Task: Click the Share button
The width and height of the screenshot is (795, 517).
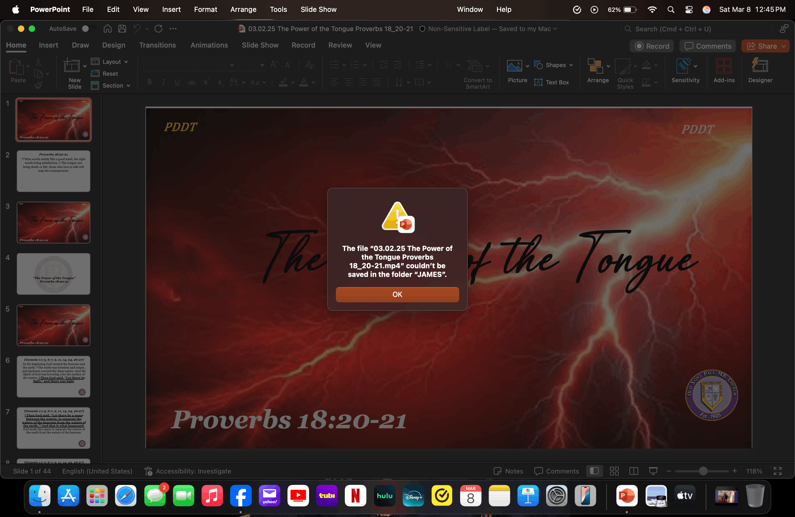Action: pyautogui.click(x=765, y=46)
